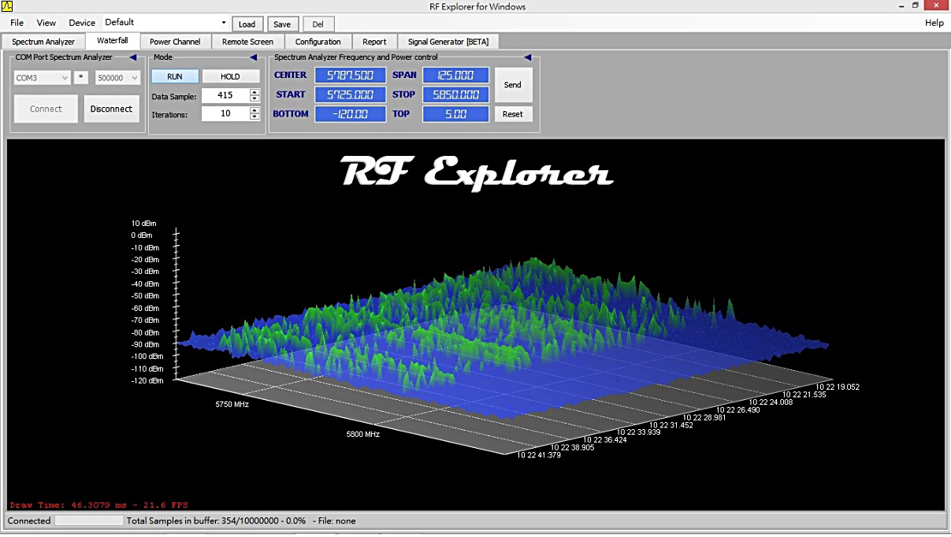Viewport: 951px width, 537px height.
Task: Enable RUN mode
Action: [x=175, y=76]
